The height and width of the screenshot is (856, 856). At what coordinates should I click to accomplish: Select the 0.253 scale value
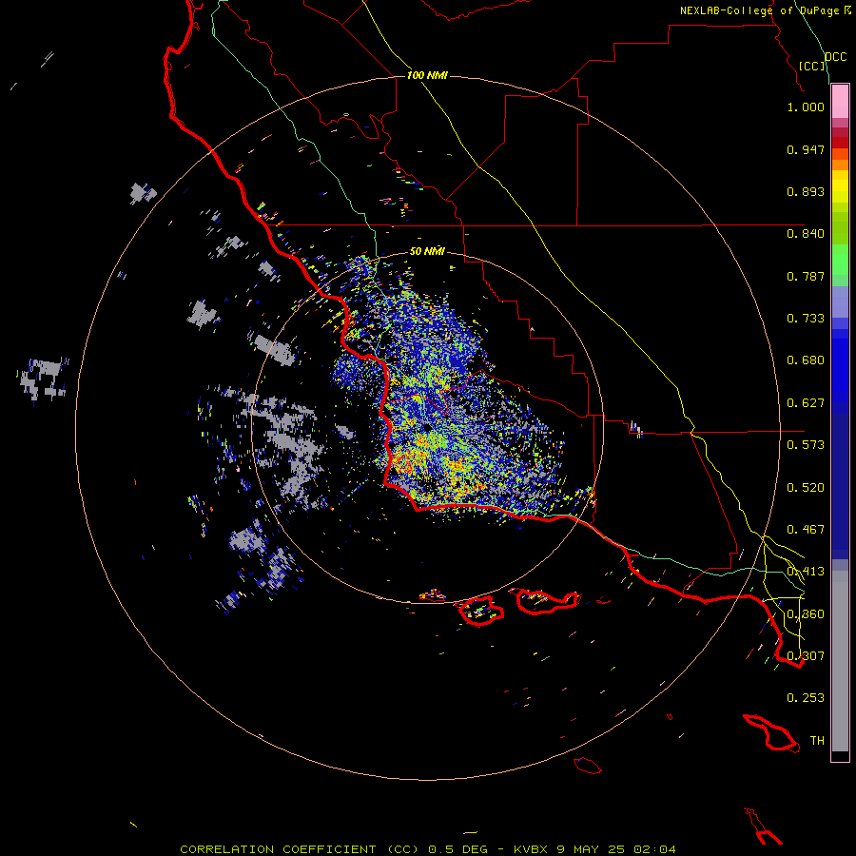click(806, 698)
